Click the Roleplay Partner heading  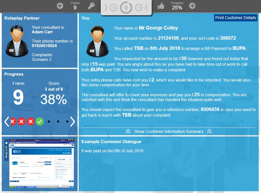pyautogui.click(x=22, y=18)
